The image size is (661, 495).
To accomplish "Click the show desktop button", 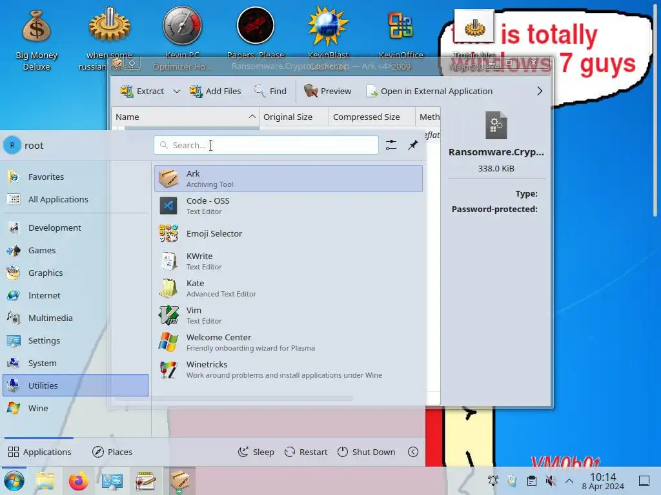I will [x=644, y=481].
